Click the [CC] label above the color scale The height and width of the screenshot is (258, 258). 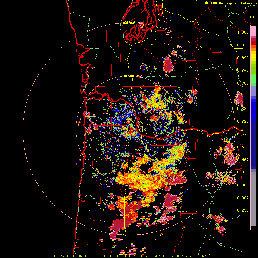[245, 20]
